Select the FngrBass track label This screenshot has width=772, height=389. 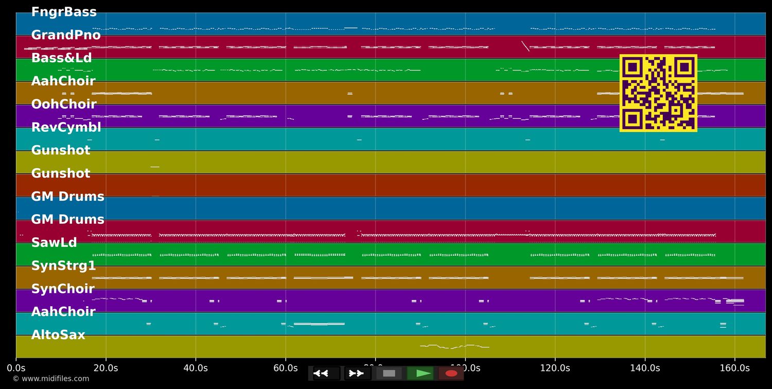[x=64, y=12]
